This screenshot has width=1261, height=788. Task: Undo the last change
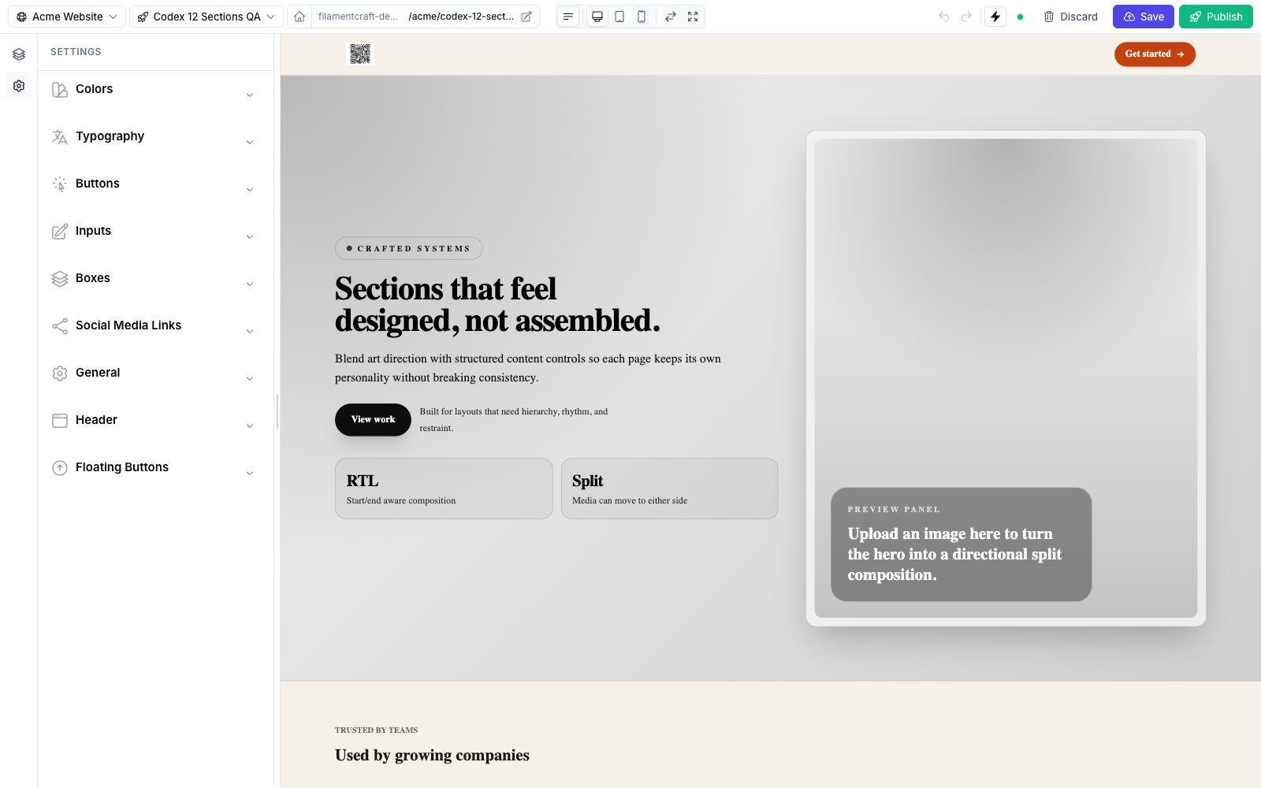(944, 17)
